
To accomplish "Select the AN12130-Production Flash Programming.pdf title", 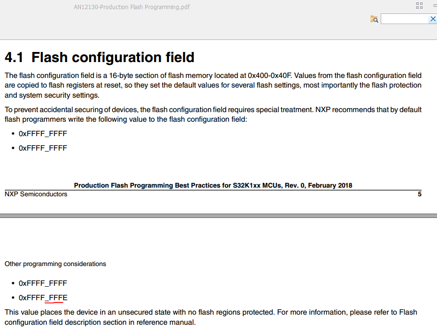I will [131, 7].
